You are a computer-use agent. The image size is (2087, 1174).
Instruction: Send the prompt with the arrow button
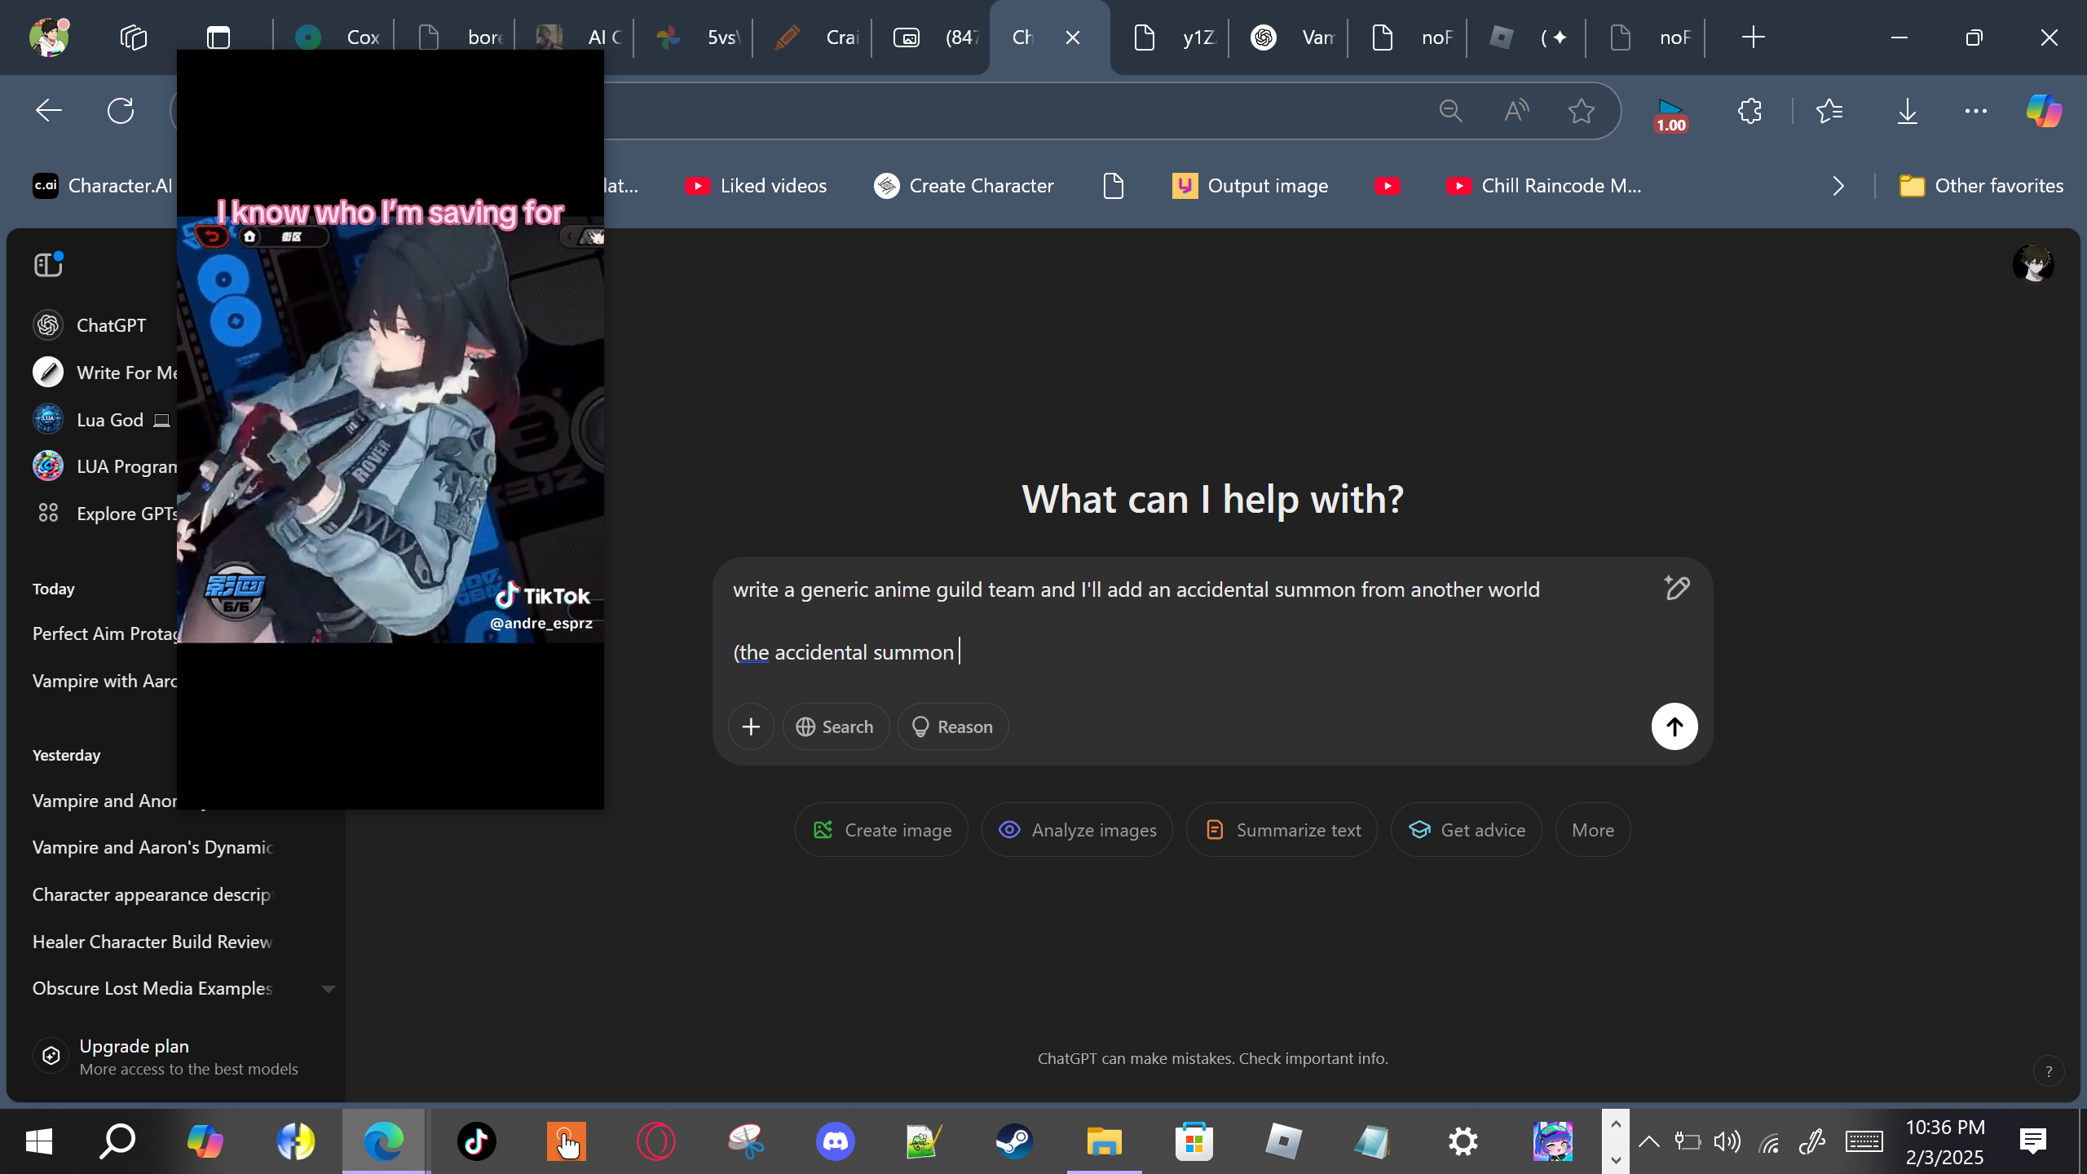[x=1674, y=726]
